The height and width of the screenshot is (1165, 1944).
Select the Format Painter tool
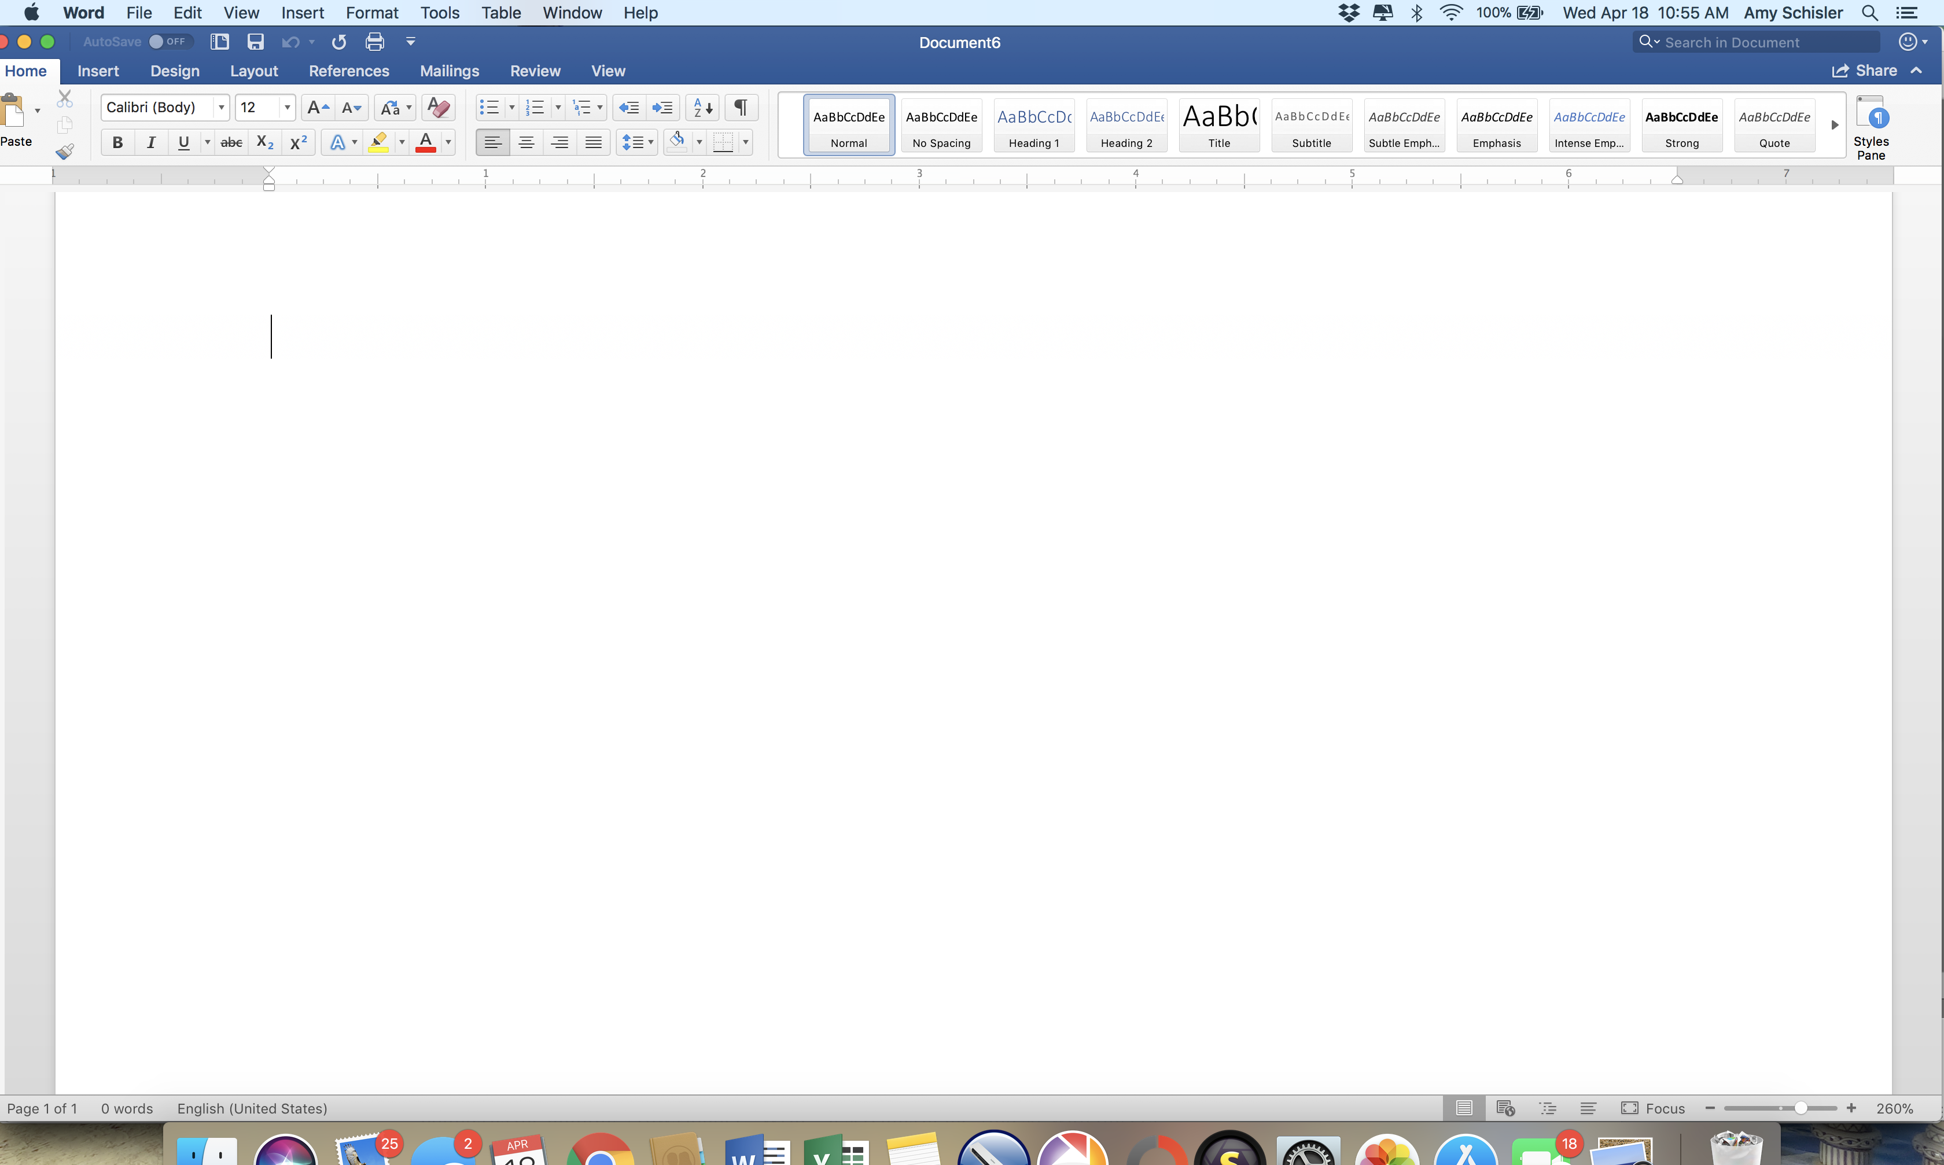pyautogui.click(x=64, y=151)
